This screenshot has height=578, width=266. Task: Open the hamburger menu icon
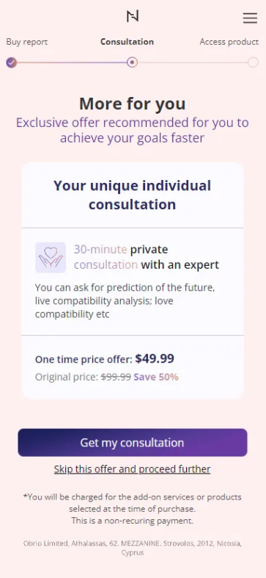pyautogui.click(x=250, y=18)
